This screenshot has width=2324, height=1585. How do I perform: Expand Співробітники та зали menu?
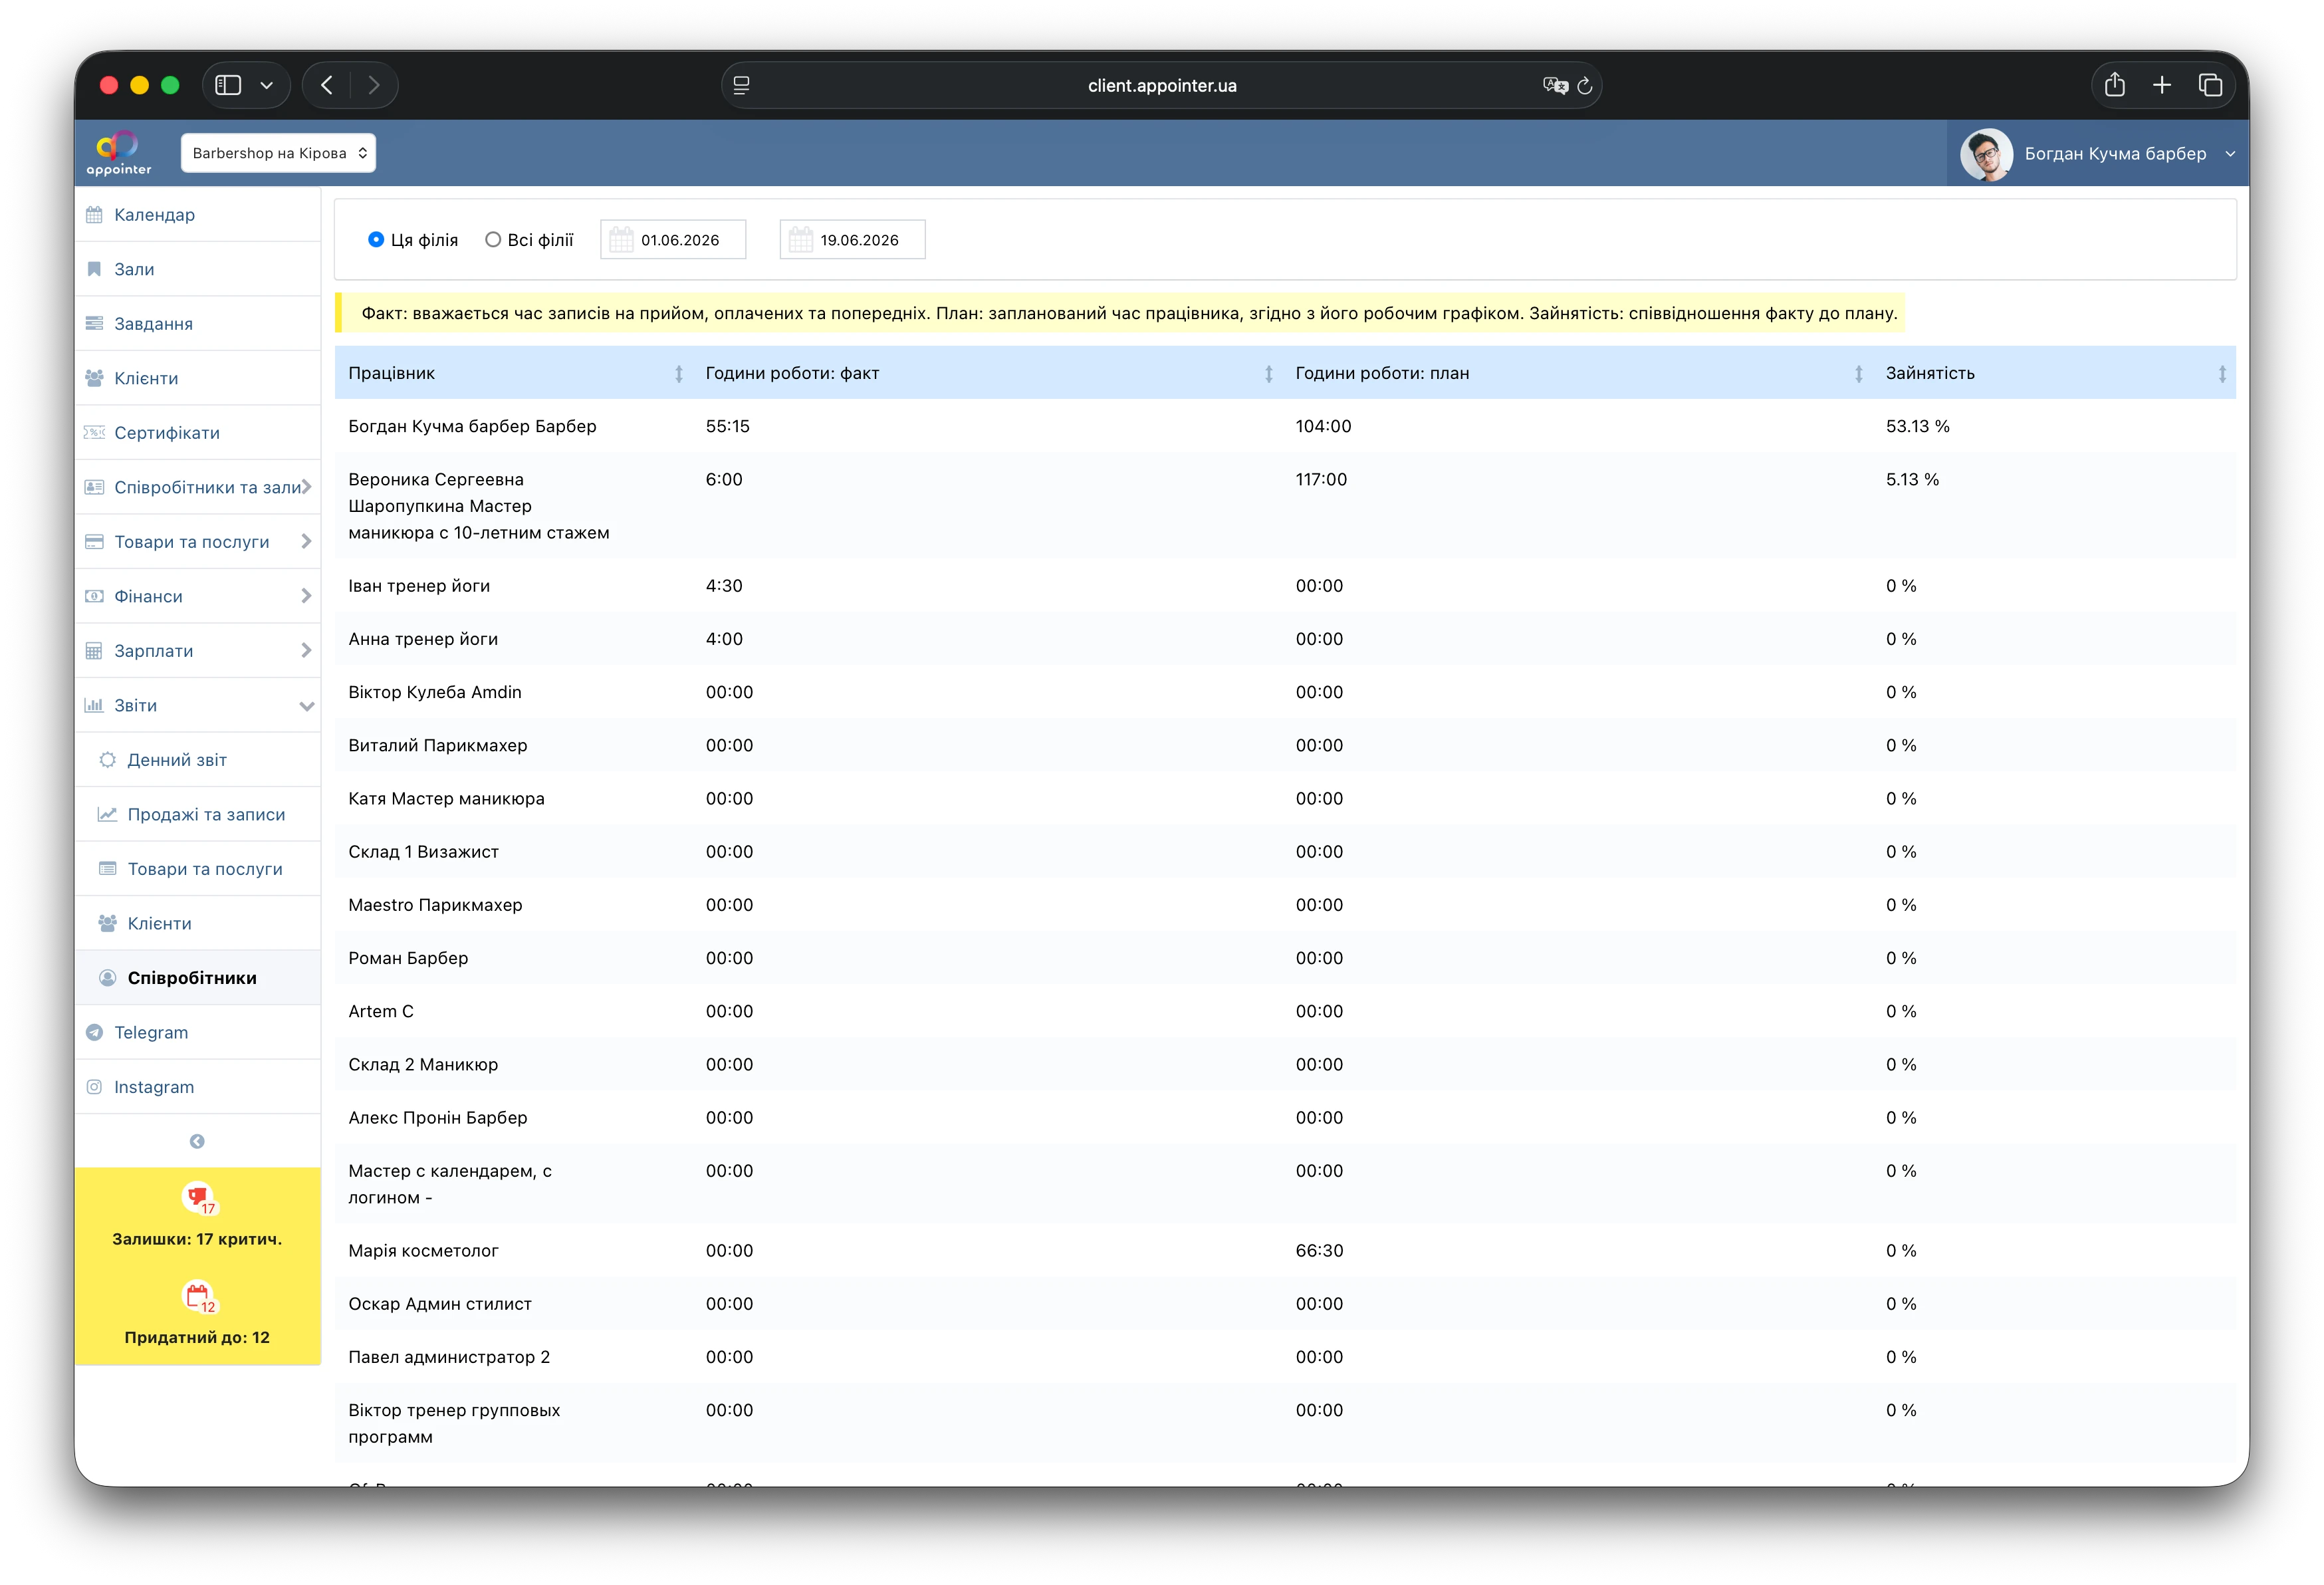(x=198, y=487)
